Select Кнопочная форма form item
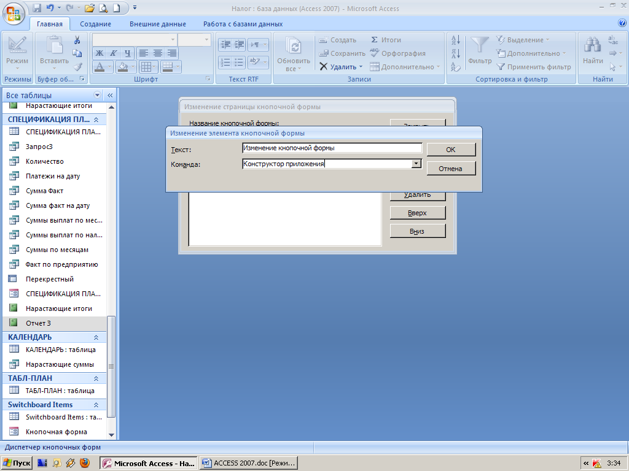This screenshot has width=629, height=471. click(55, 432)
